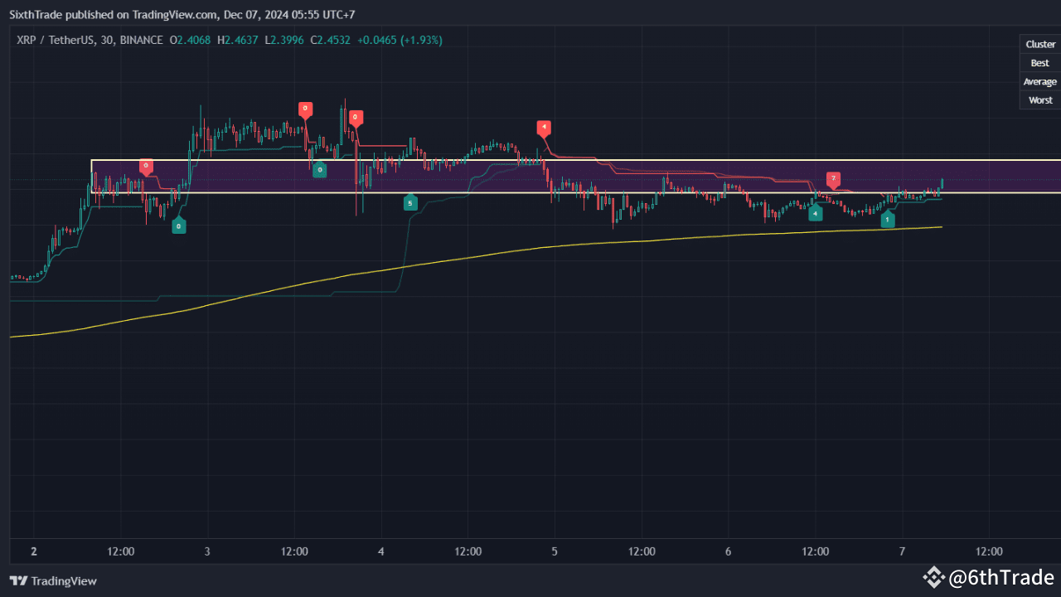Switch on the Worst mode option

point(1039,99)
